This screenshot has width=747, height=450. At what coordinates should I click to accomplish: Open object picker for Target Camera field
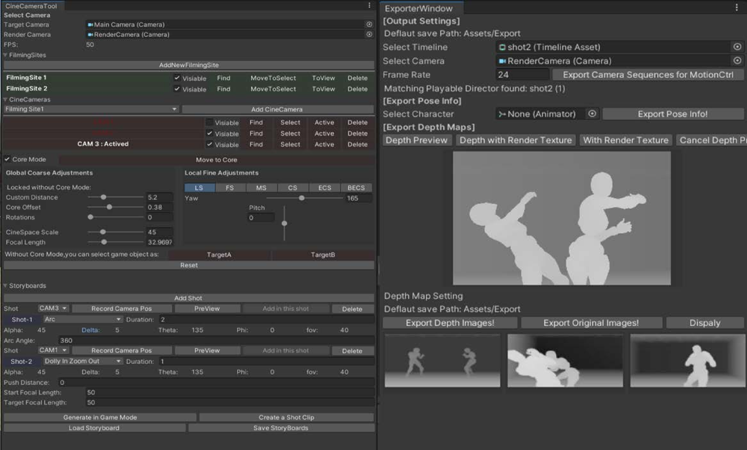[369, 24]
